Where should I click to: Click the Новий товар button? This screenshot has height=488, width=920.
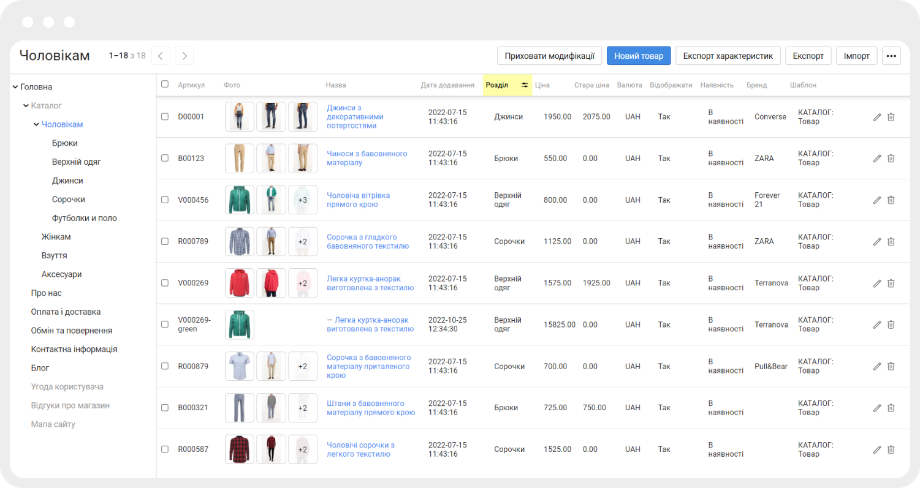tap(639, 56)
